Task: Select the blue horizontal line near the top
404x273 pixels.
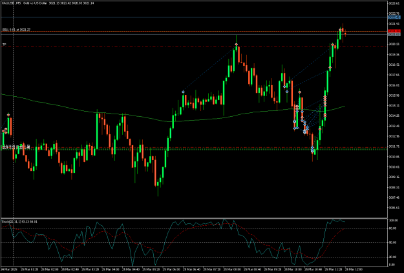Action: [193, 17]
